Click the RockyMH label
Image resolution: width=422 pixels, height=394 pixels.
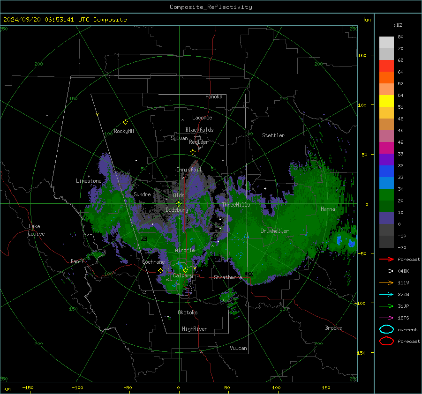point(124,131)
